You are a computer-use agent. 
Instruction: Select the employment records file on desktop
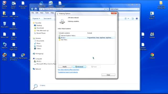[23, 5]
